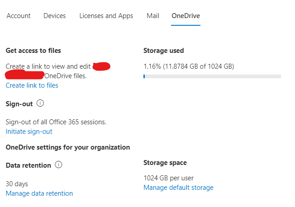The height and width of the screenshot is (207, 295).
Task: Go to Licenses and Apps tab
Action: (106, 16)
